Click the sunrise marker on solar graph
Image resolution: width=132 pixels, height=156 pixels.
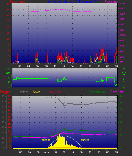(46, 140)
